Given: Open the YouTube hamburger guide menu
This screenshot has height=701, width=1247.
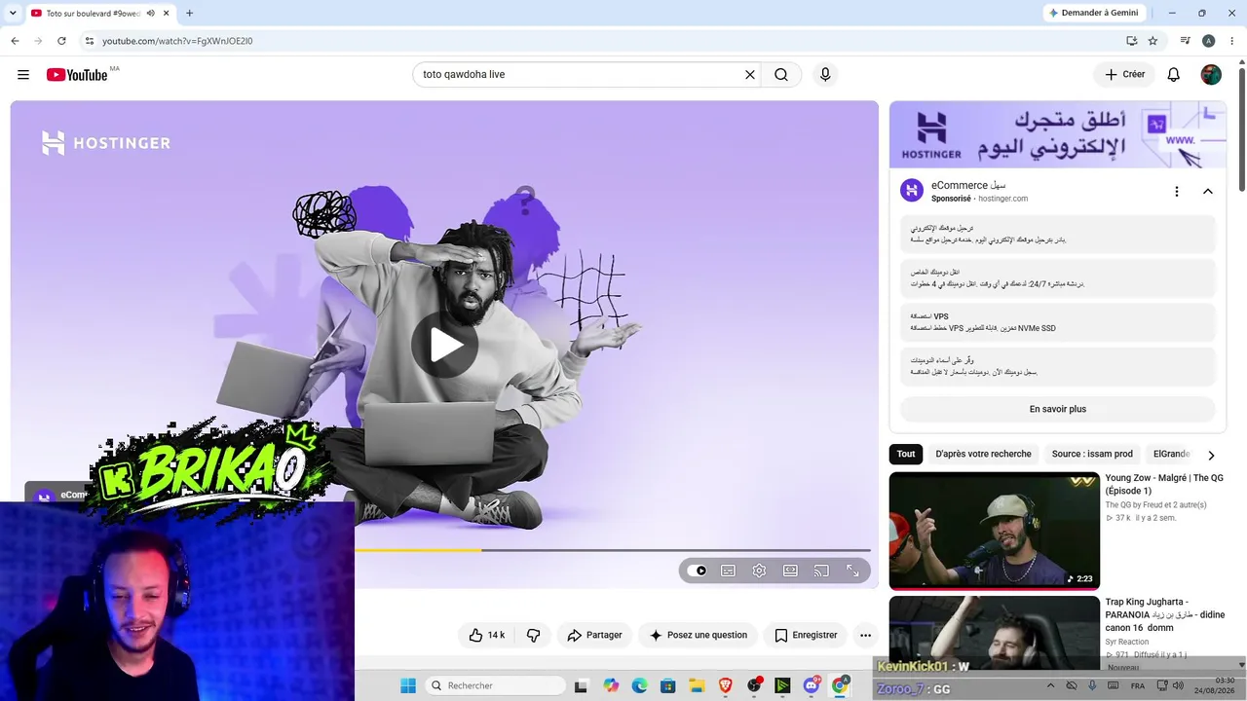Looking at the screenshot, I should pos(23,75).
